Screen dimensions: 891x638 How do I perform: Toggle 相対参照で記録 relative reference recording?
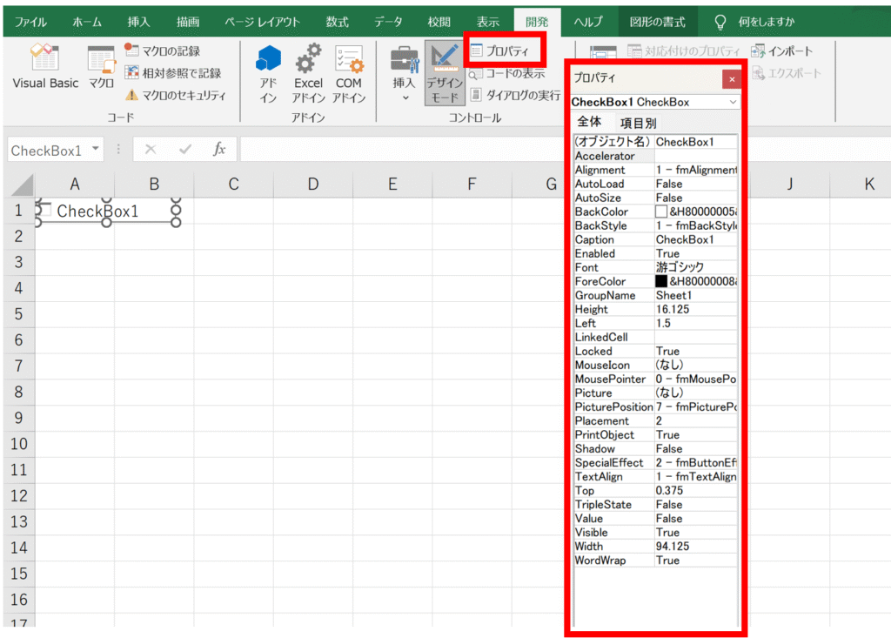132,73
